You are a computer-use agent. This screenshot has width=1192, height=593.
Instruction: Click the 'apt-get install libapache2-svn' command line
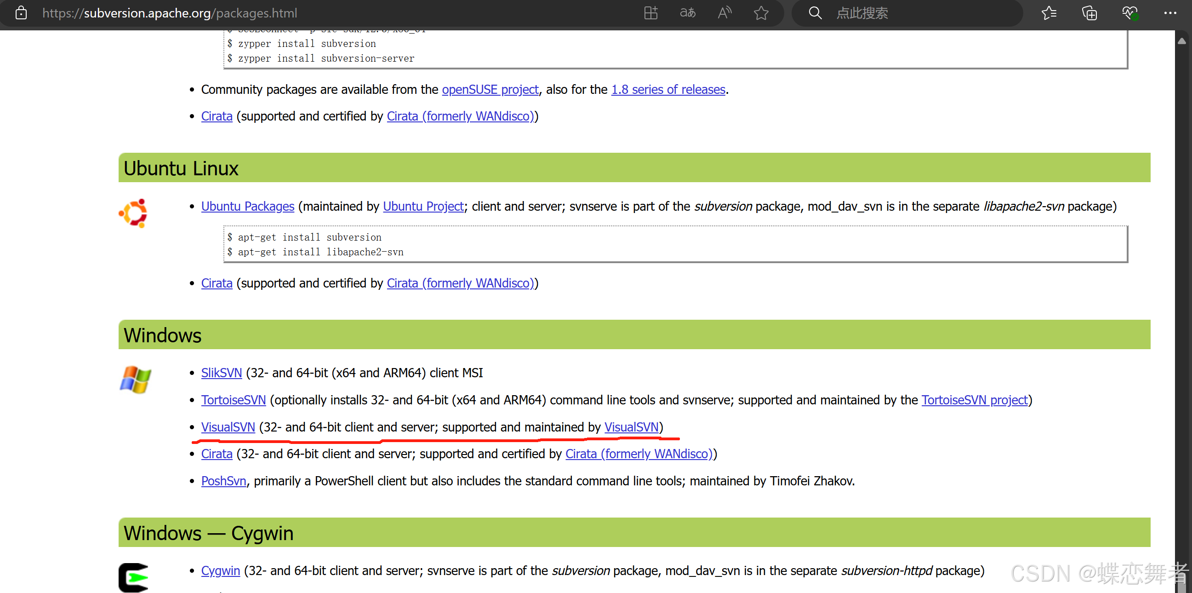(315, 252)
